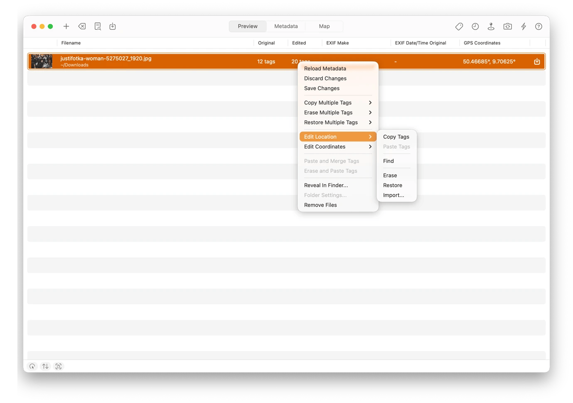Click the camera icon in toolbar
Screen dimensions: 573x403
tap(507, 26)
